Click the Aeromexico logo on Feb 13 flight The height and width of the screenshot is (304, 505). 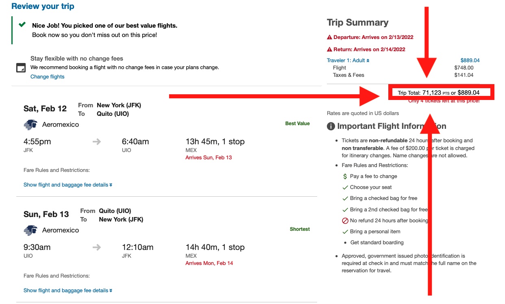coord(30,230)
